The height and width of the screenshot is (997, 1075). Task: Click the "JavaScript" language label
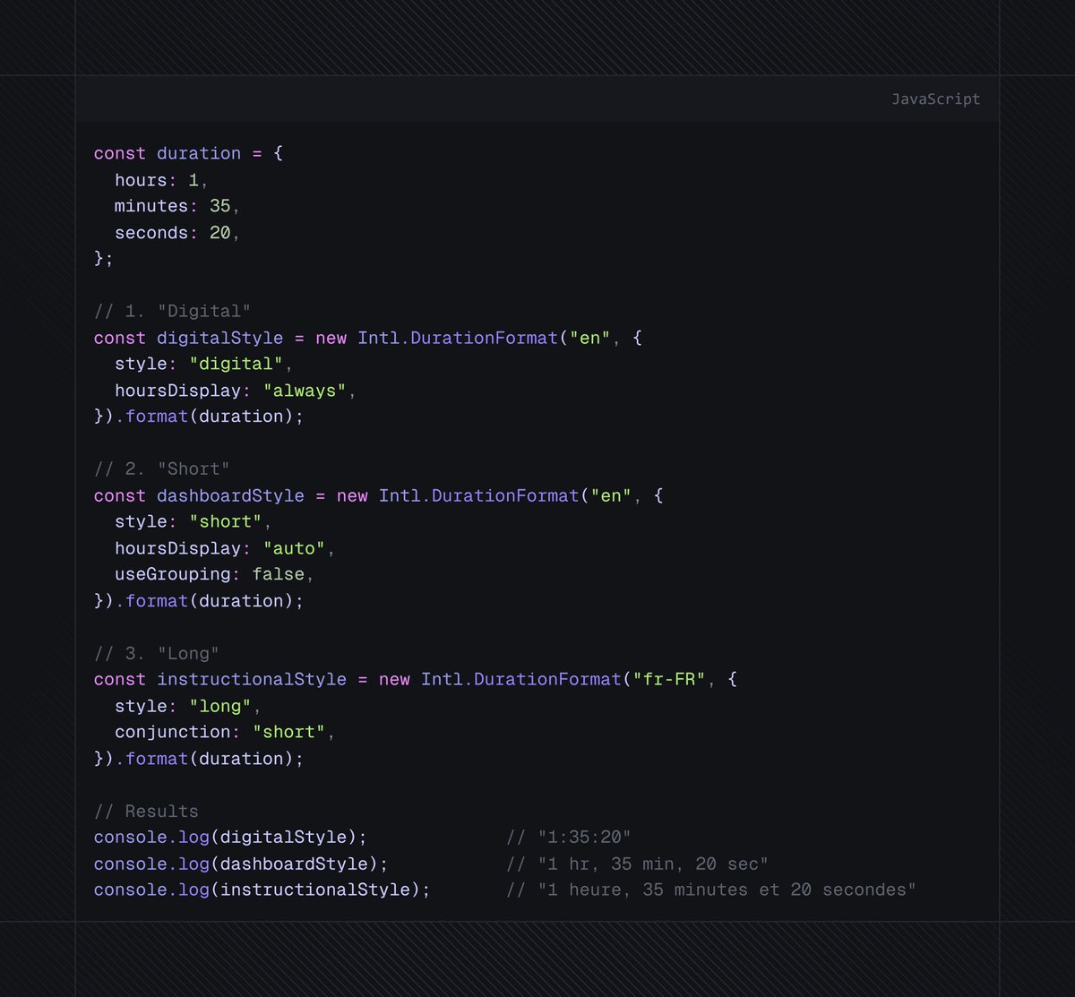pyautogui.click(x=935, y=99)
